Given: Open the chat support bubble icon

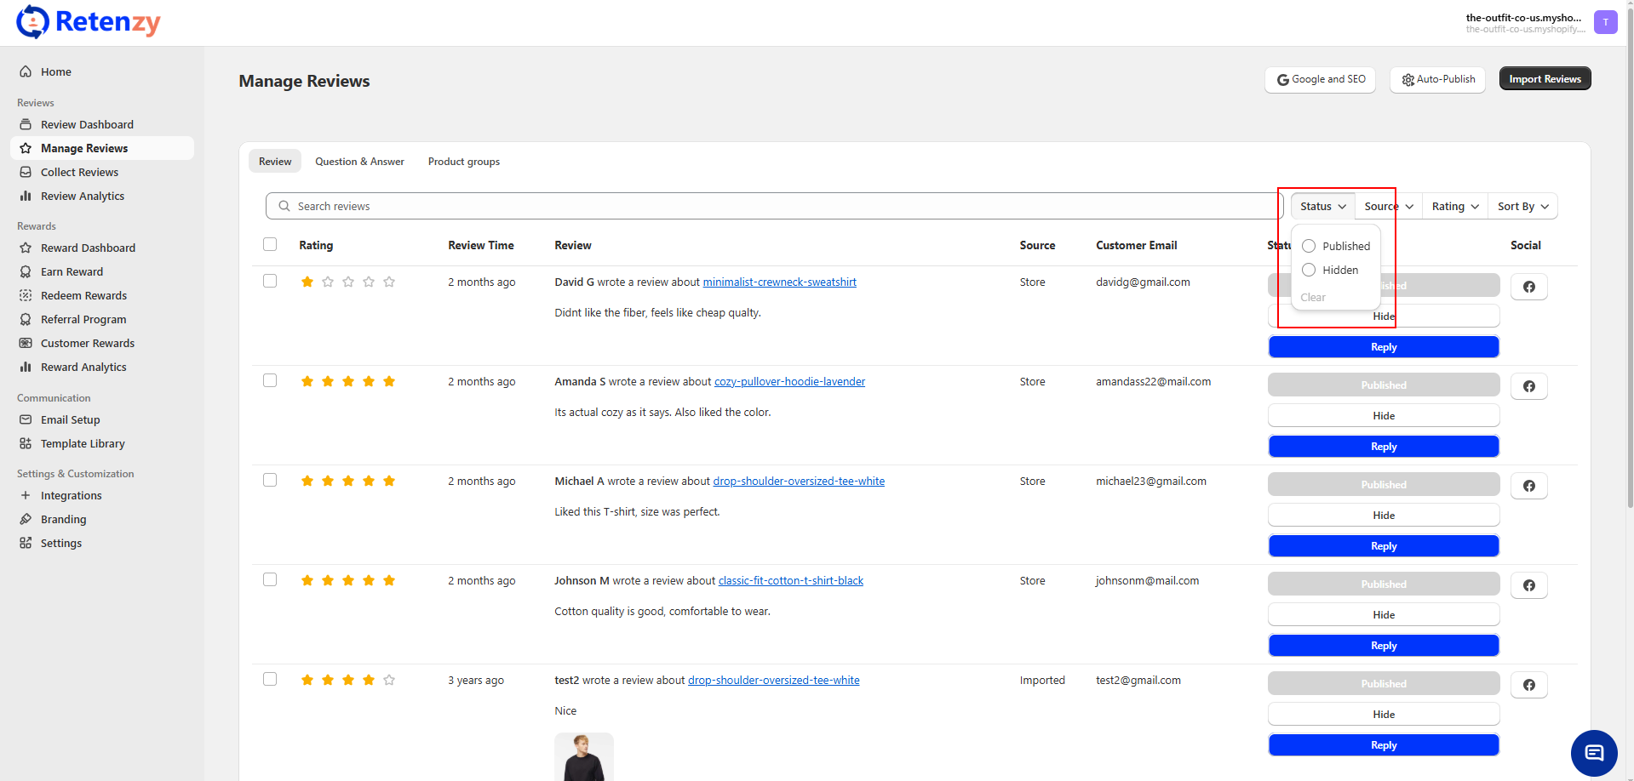Looking at the screenshot, I should tap(1593, 753).
